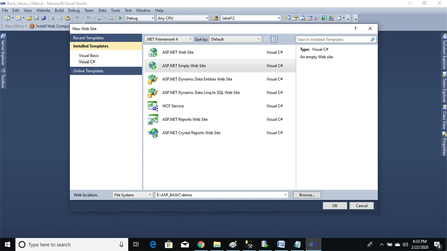Viewport: 447px width, 251px height.
Task: Open Chrome from the taskbar
Action: click(x=201, y=244)
